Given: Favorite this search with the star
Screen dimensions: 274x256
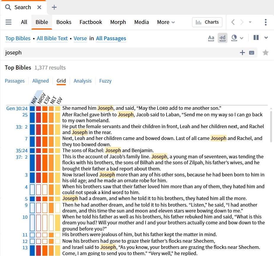Looking at the screenshot, I should click(x=265, y=52).
